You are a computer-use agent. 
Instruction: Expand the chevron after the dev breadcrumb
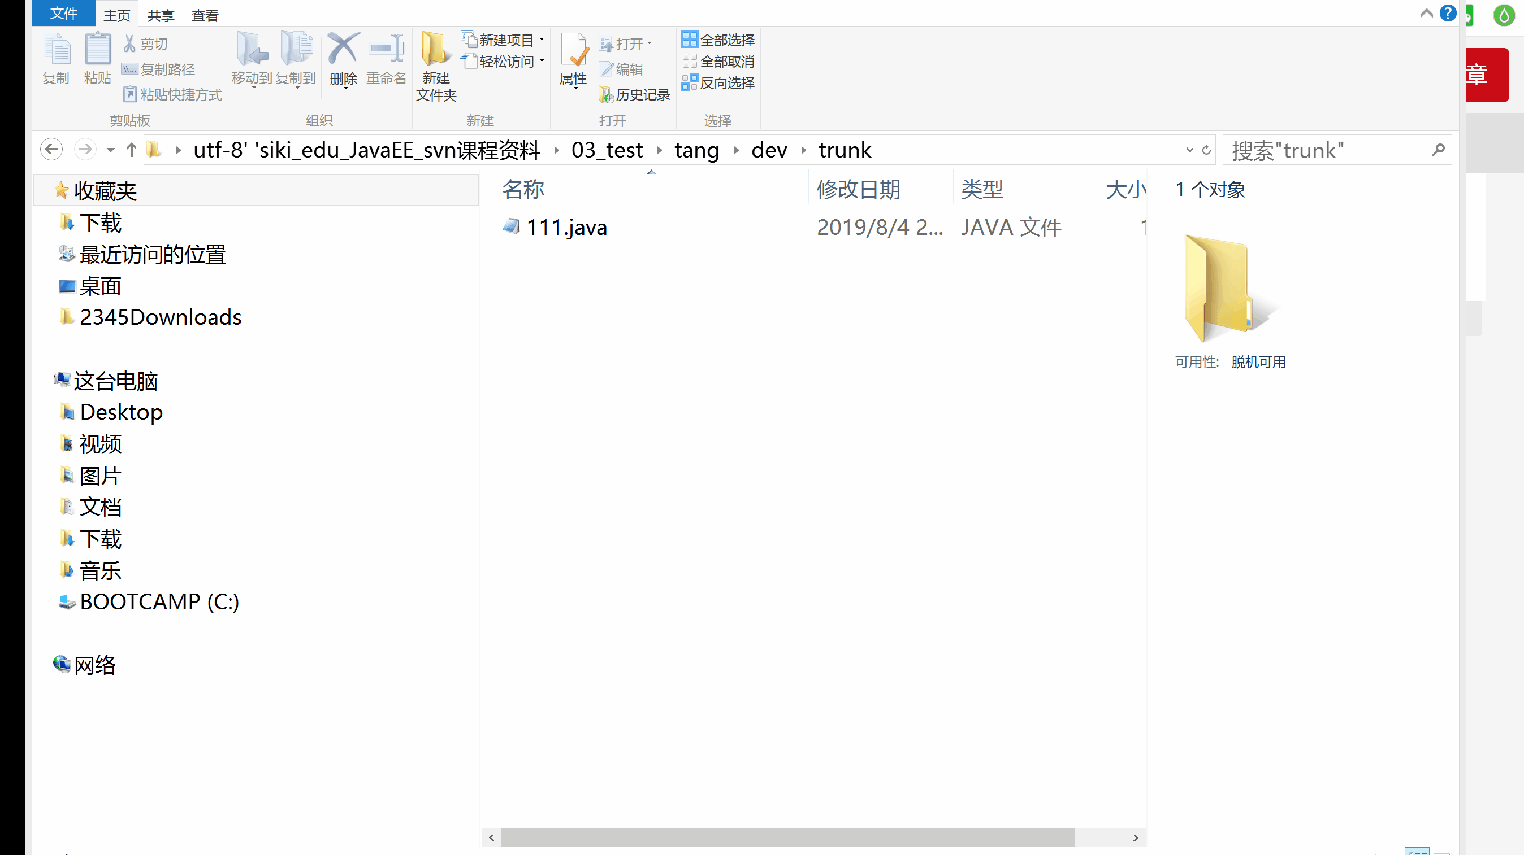[803, 151]
